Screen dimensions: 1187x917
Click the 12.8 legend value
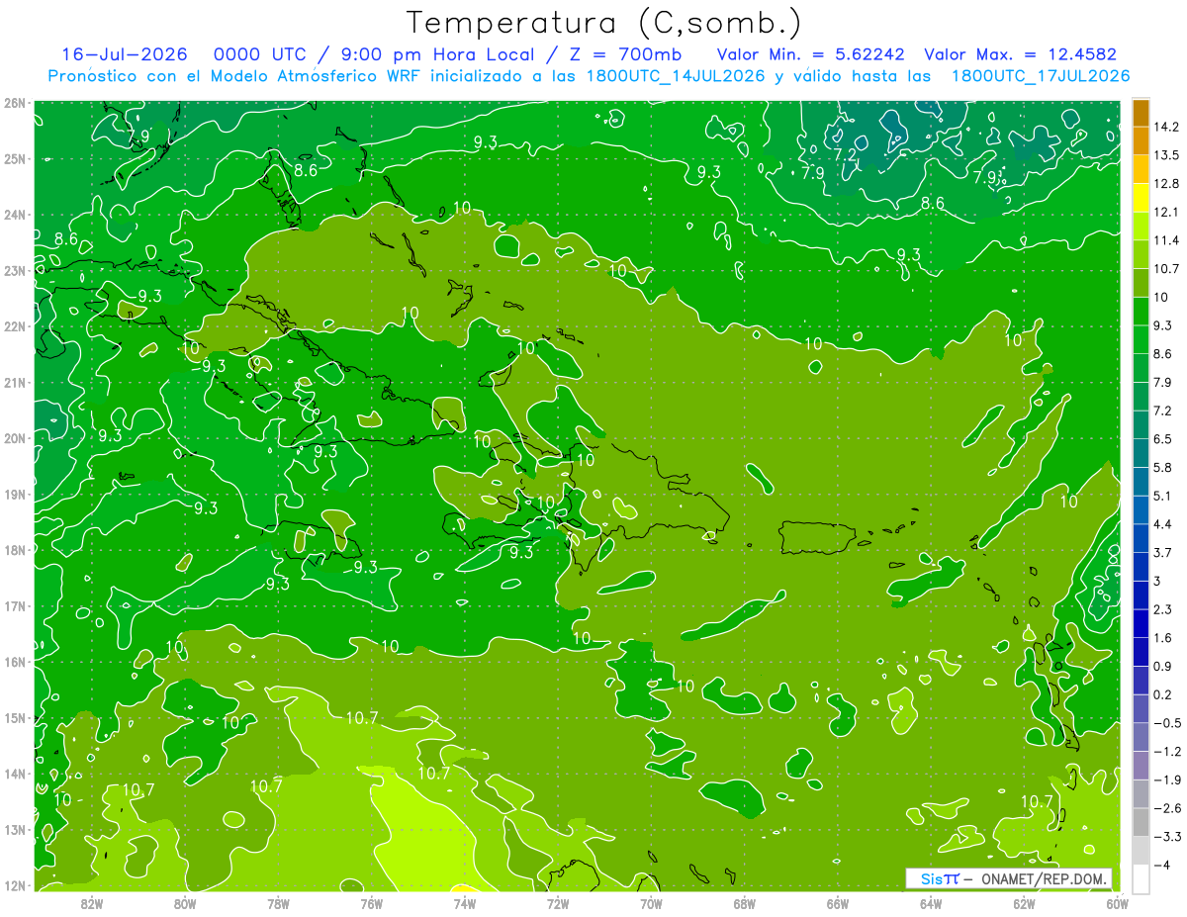click(1166, 183)
